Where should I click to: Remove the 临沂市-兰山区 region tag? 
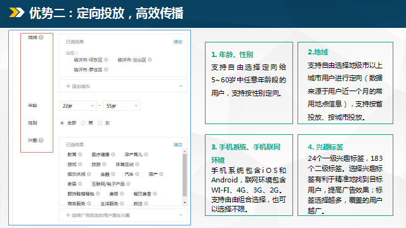click(150, 60)
